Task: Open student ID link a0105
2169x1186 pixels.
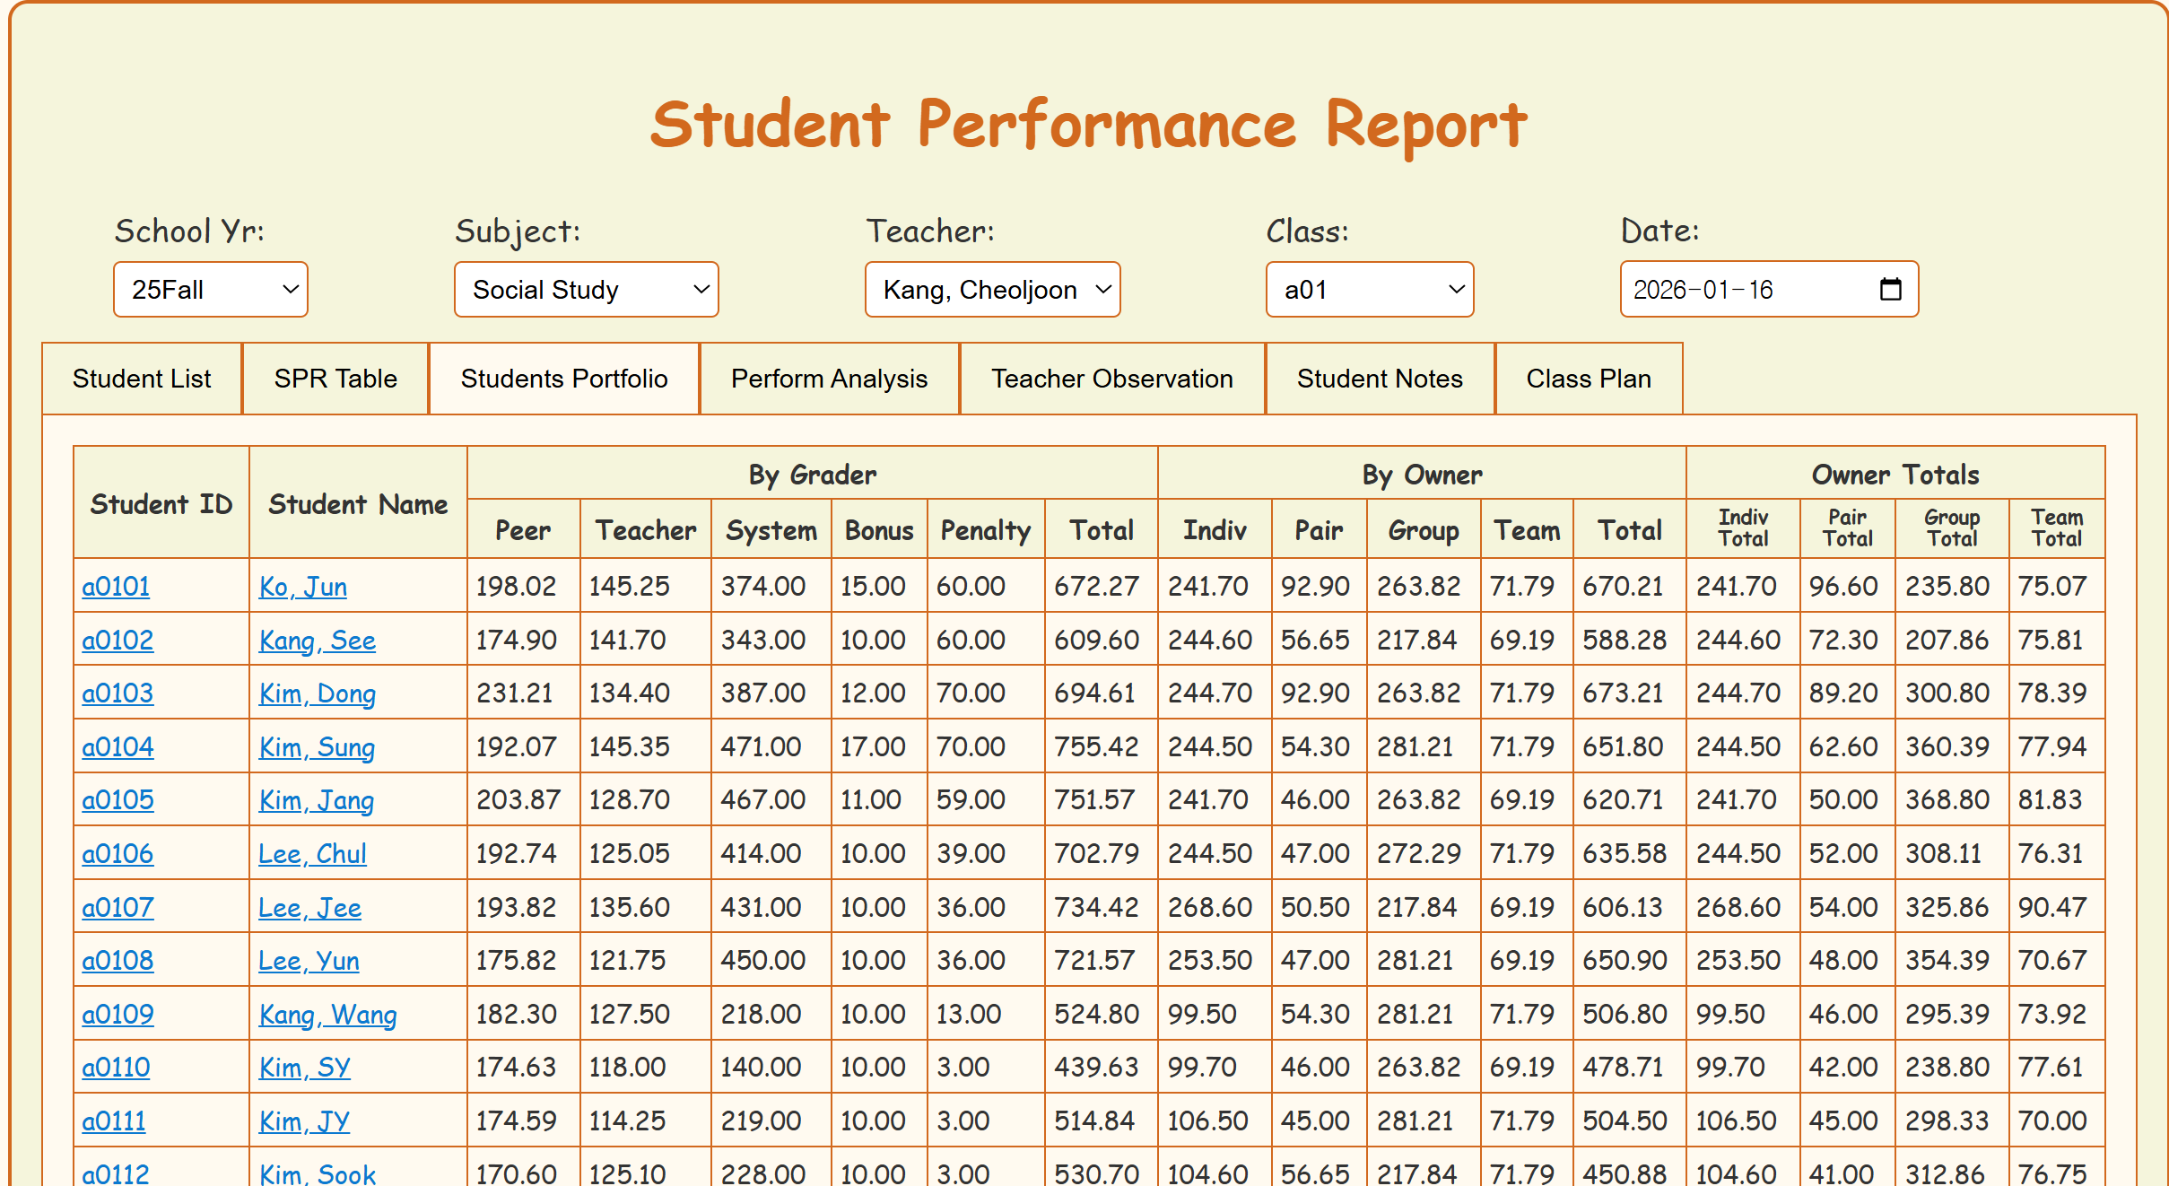Action: point(118,800)
